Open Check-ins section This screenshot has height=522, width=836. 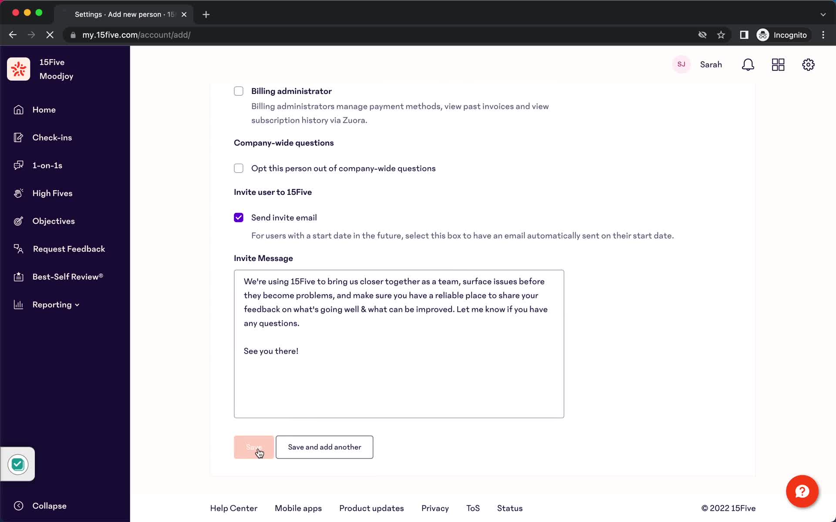click(52, 137)
